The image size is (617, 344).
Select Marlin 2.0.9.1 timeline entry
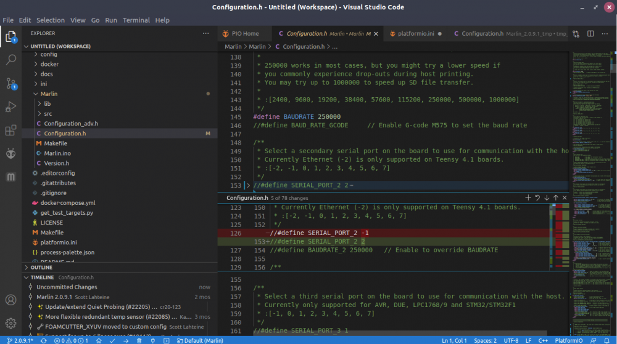[x=120, y=297]
